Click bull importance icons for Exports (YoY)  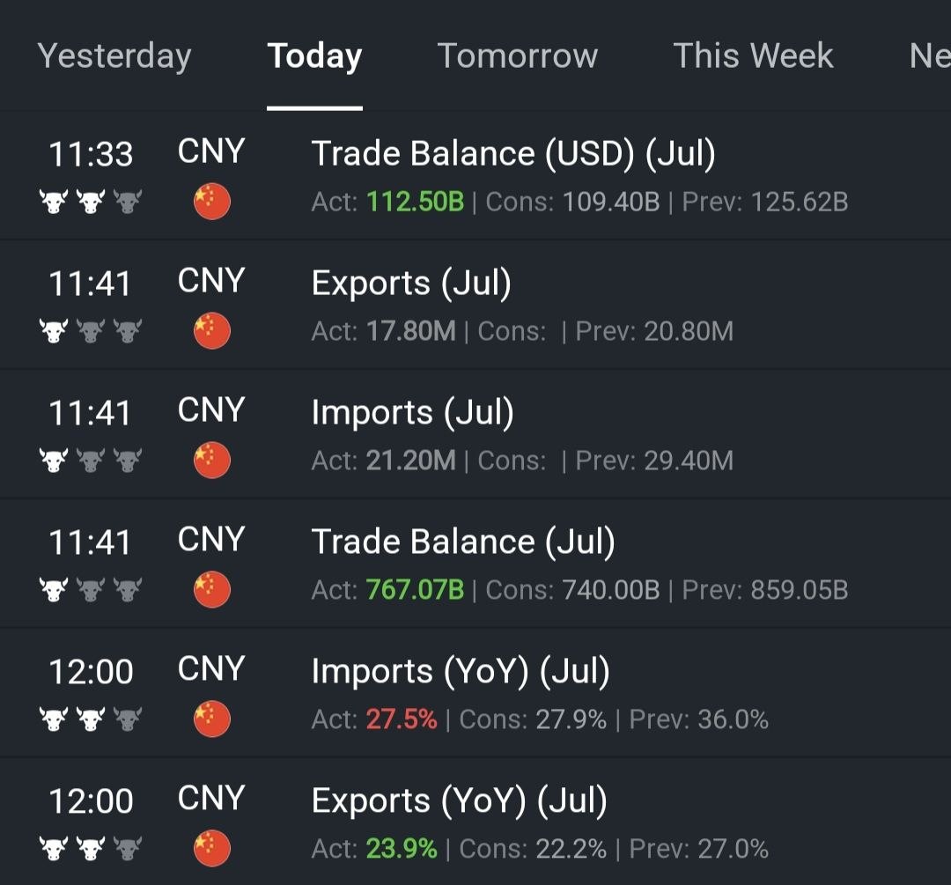[x=91, y=849]
